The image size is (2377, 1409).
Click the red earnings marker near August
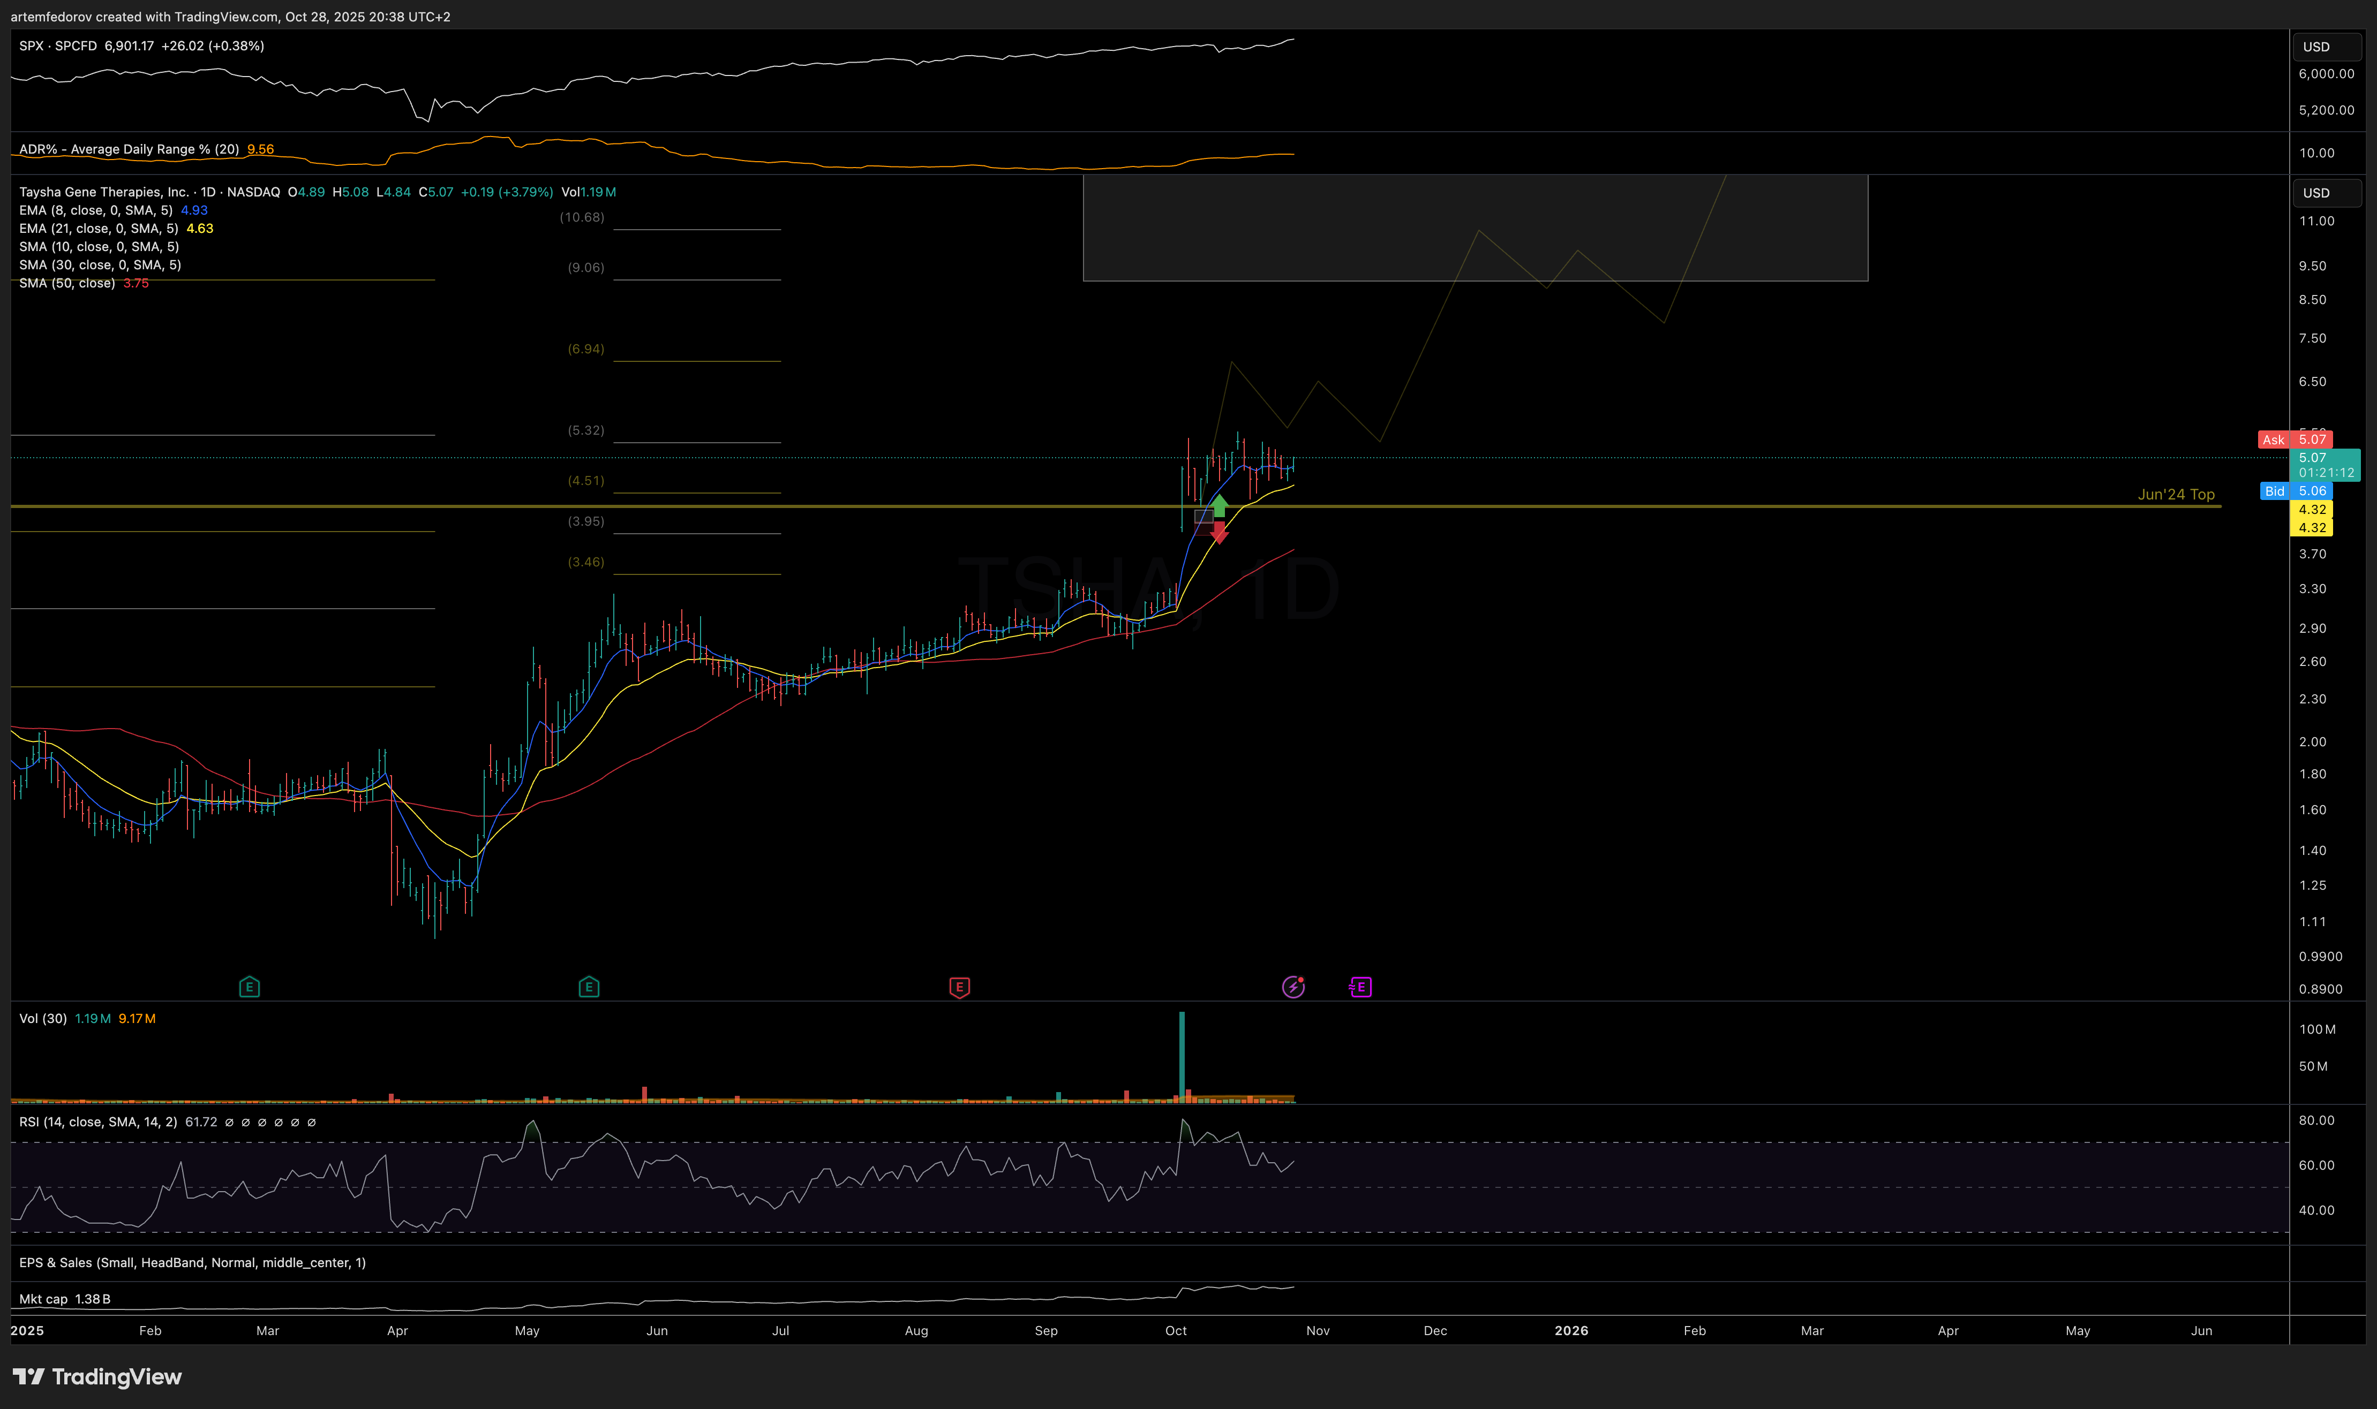(x=959, y=987)
